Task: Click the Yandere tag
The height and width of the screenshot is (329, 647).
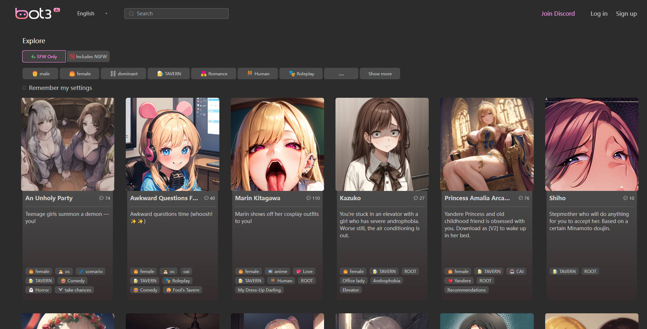Action: [459, 281]
